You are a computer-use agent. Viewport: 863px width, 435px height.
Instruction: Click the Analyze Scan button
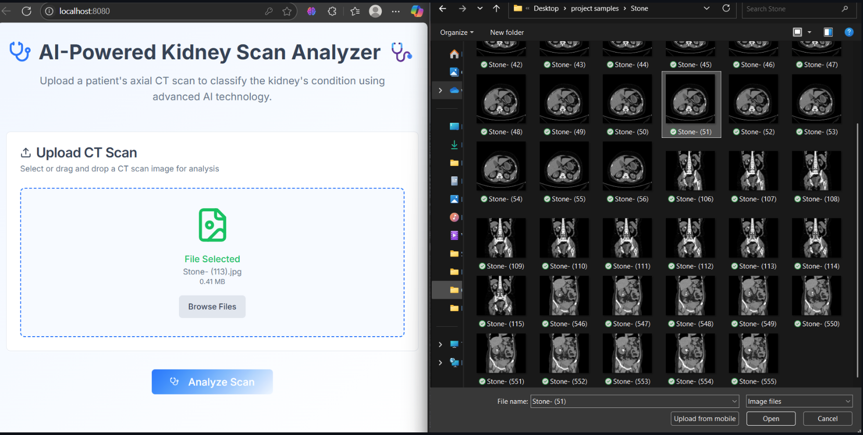coord(212,382)
